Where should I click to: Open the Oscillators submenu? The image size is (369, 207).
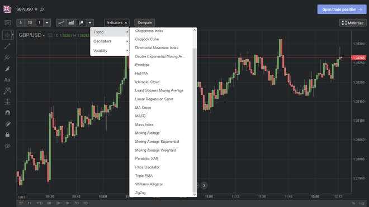pos(110,41)
